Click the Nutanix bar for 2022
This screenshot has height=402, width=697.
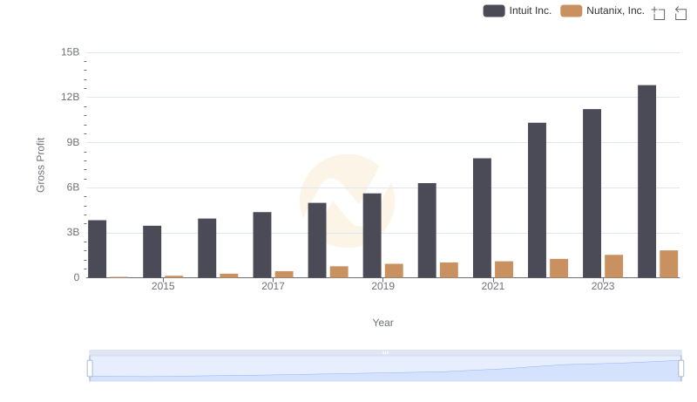(x=558, y=269)
